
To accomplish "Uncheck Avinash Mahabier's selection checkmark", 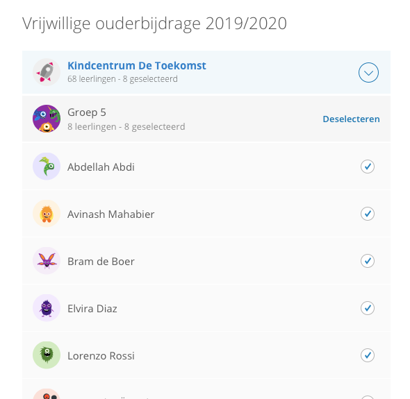I will click(x=368, y=214).
